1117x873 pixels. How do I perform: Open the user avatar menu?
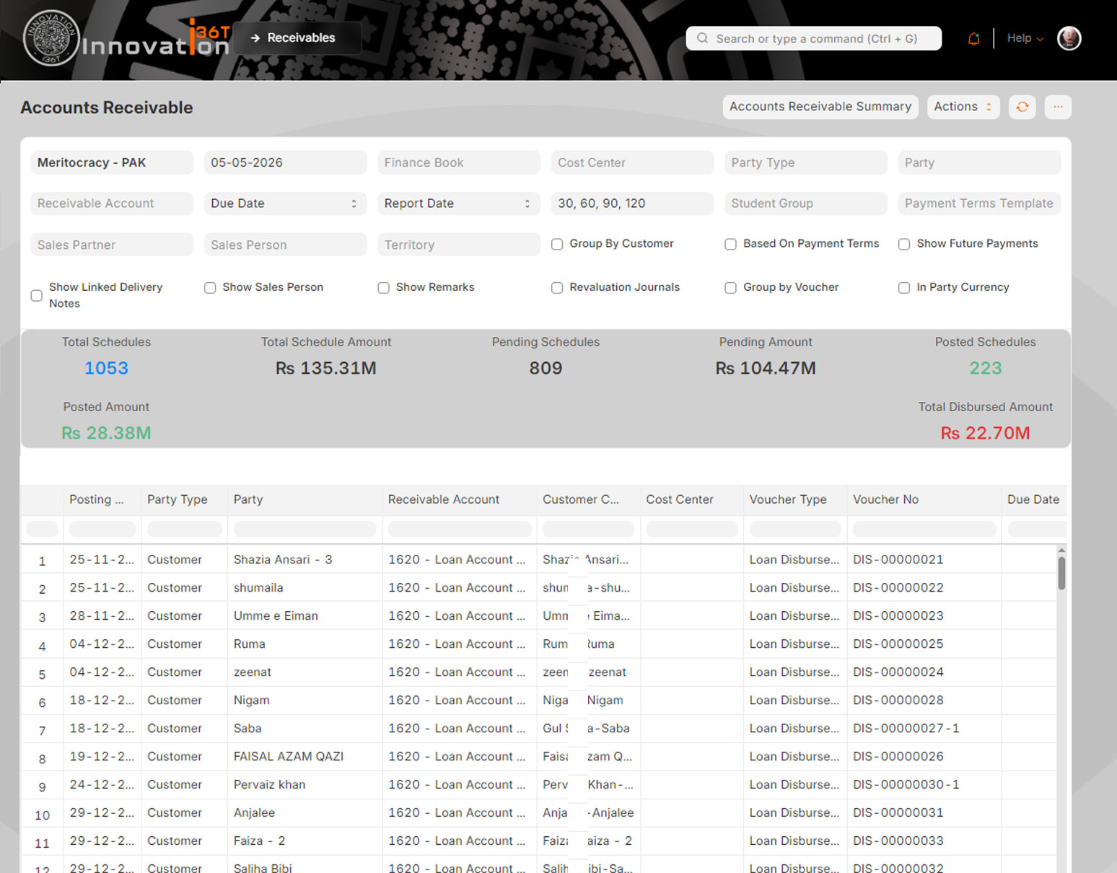coord(1069,38)
